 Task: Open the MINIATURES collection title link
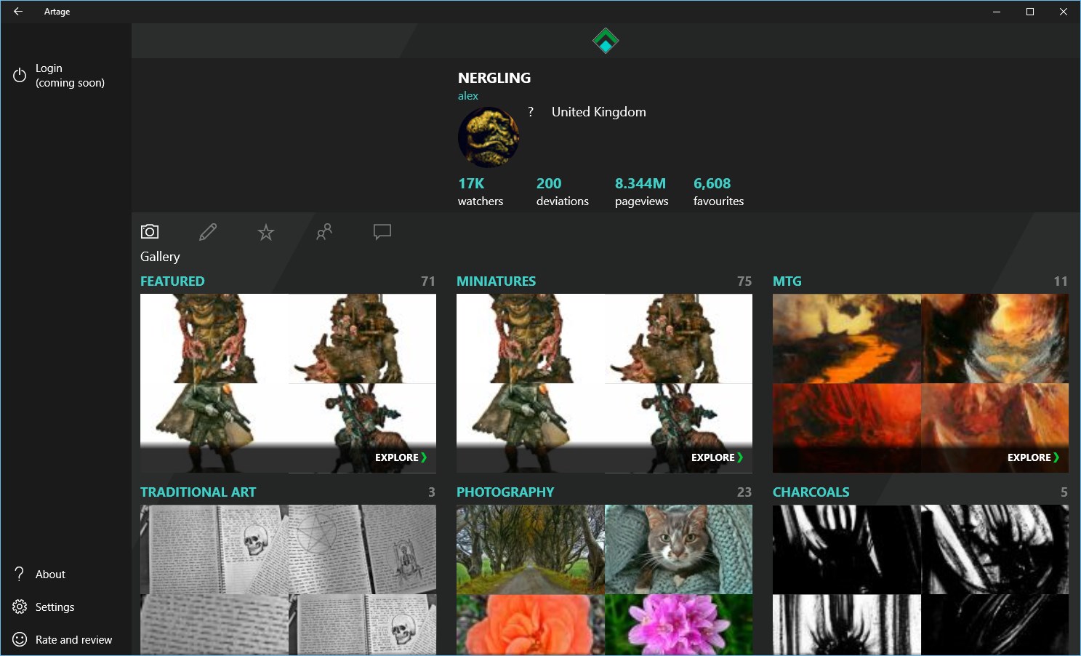[x=497, y=281]
